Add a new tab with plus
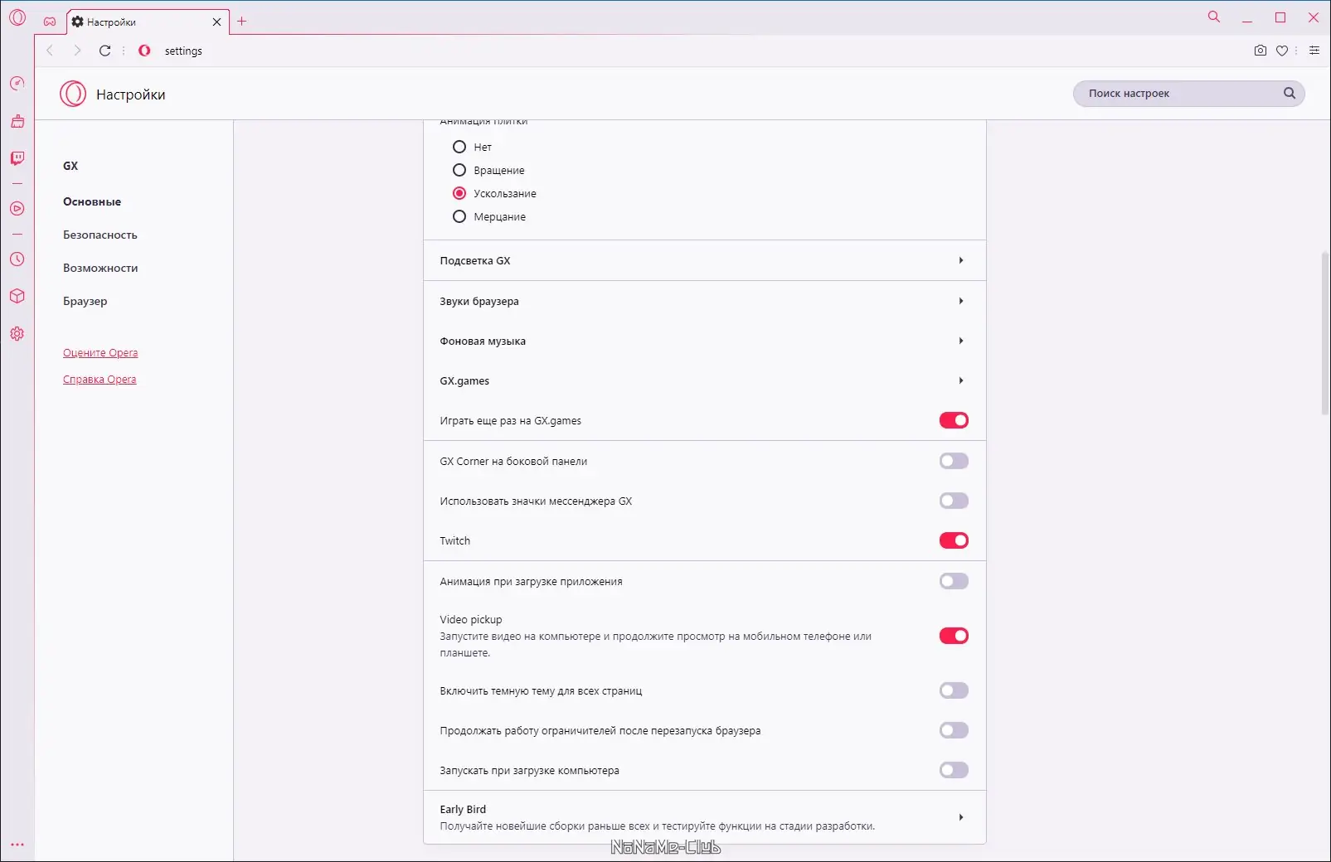This screenshot has height=862, width=1331. point(242,22)
